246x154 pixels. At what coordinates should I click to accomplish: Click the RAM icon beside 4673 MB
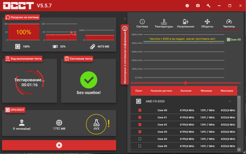92,46
